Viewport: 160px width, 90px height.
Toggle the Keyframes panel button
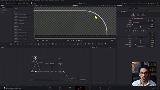tap(132, 3)
